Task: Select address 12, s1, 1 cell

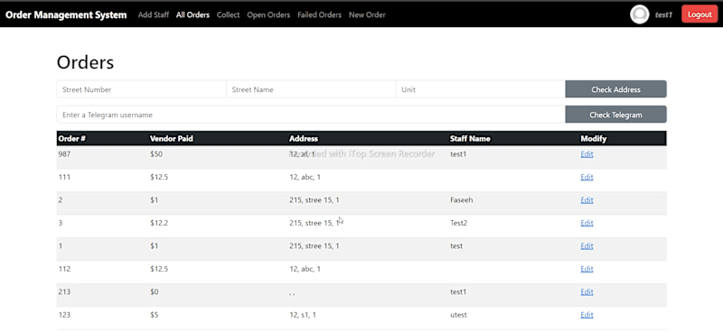Action: pyautogui.click(x=303, y=315)
